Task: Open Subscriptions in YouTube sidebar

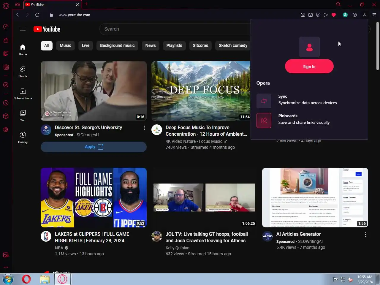Action: [x=23, y=94]
